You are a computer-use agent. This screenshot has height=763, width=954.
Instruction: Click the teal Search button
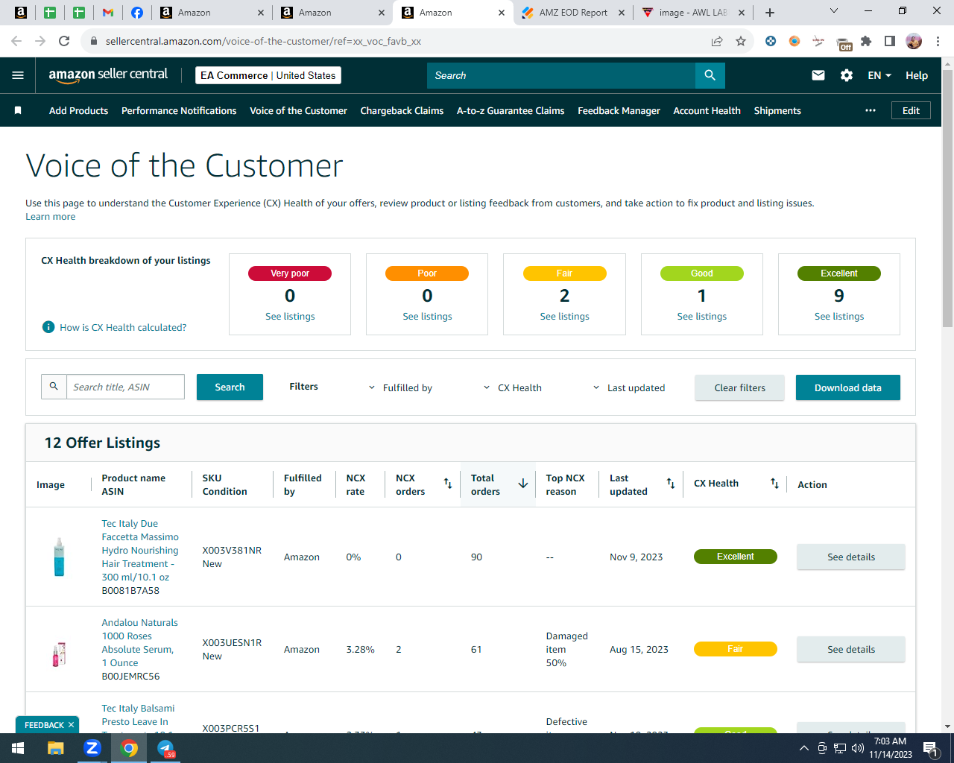pyautogui.click(x=230, y=387)
